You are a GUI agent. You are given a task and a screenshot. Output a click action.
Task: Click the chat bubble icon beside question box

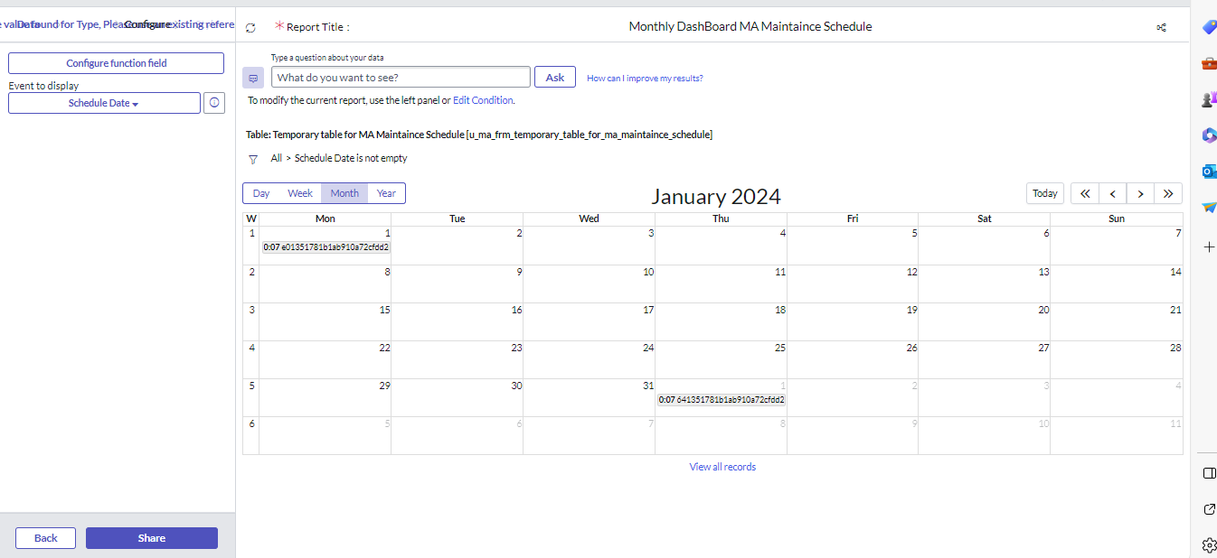click(254, 77)
